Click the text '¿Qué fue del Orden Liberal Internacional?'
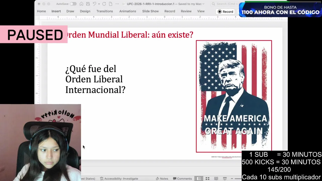Screen dimensions: 322x181 tap(95, 79)
